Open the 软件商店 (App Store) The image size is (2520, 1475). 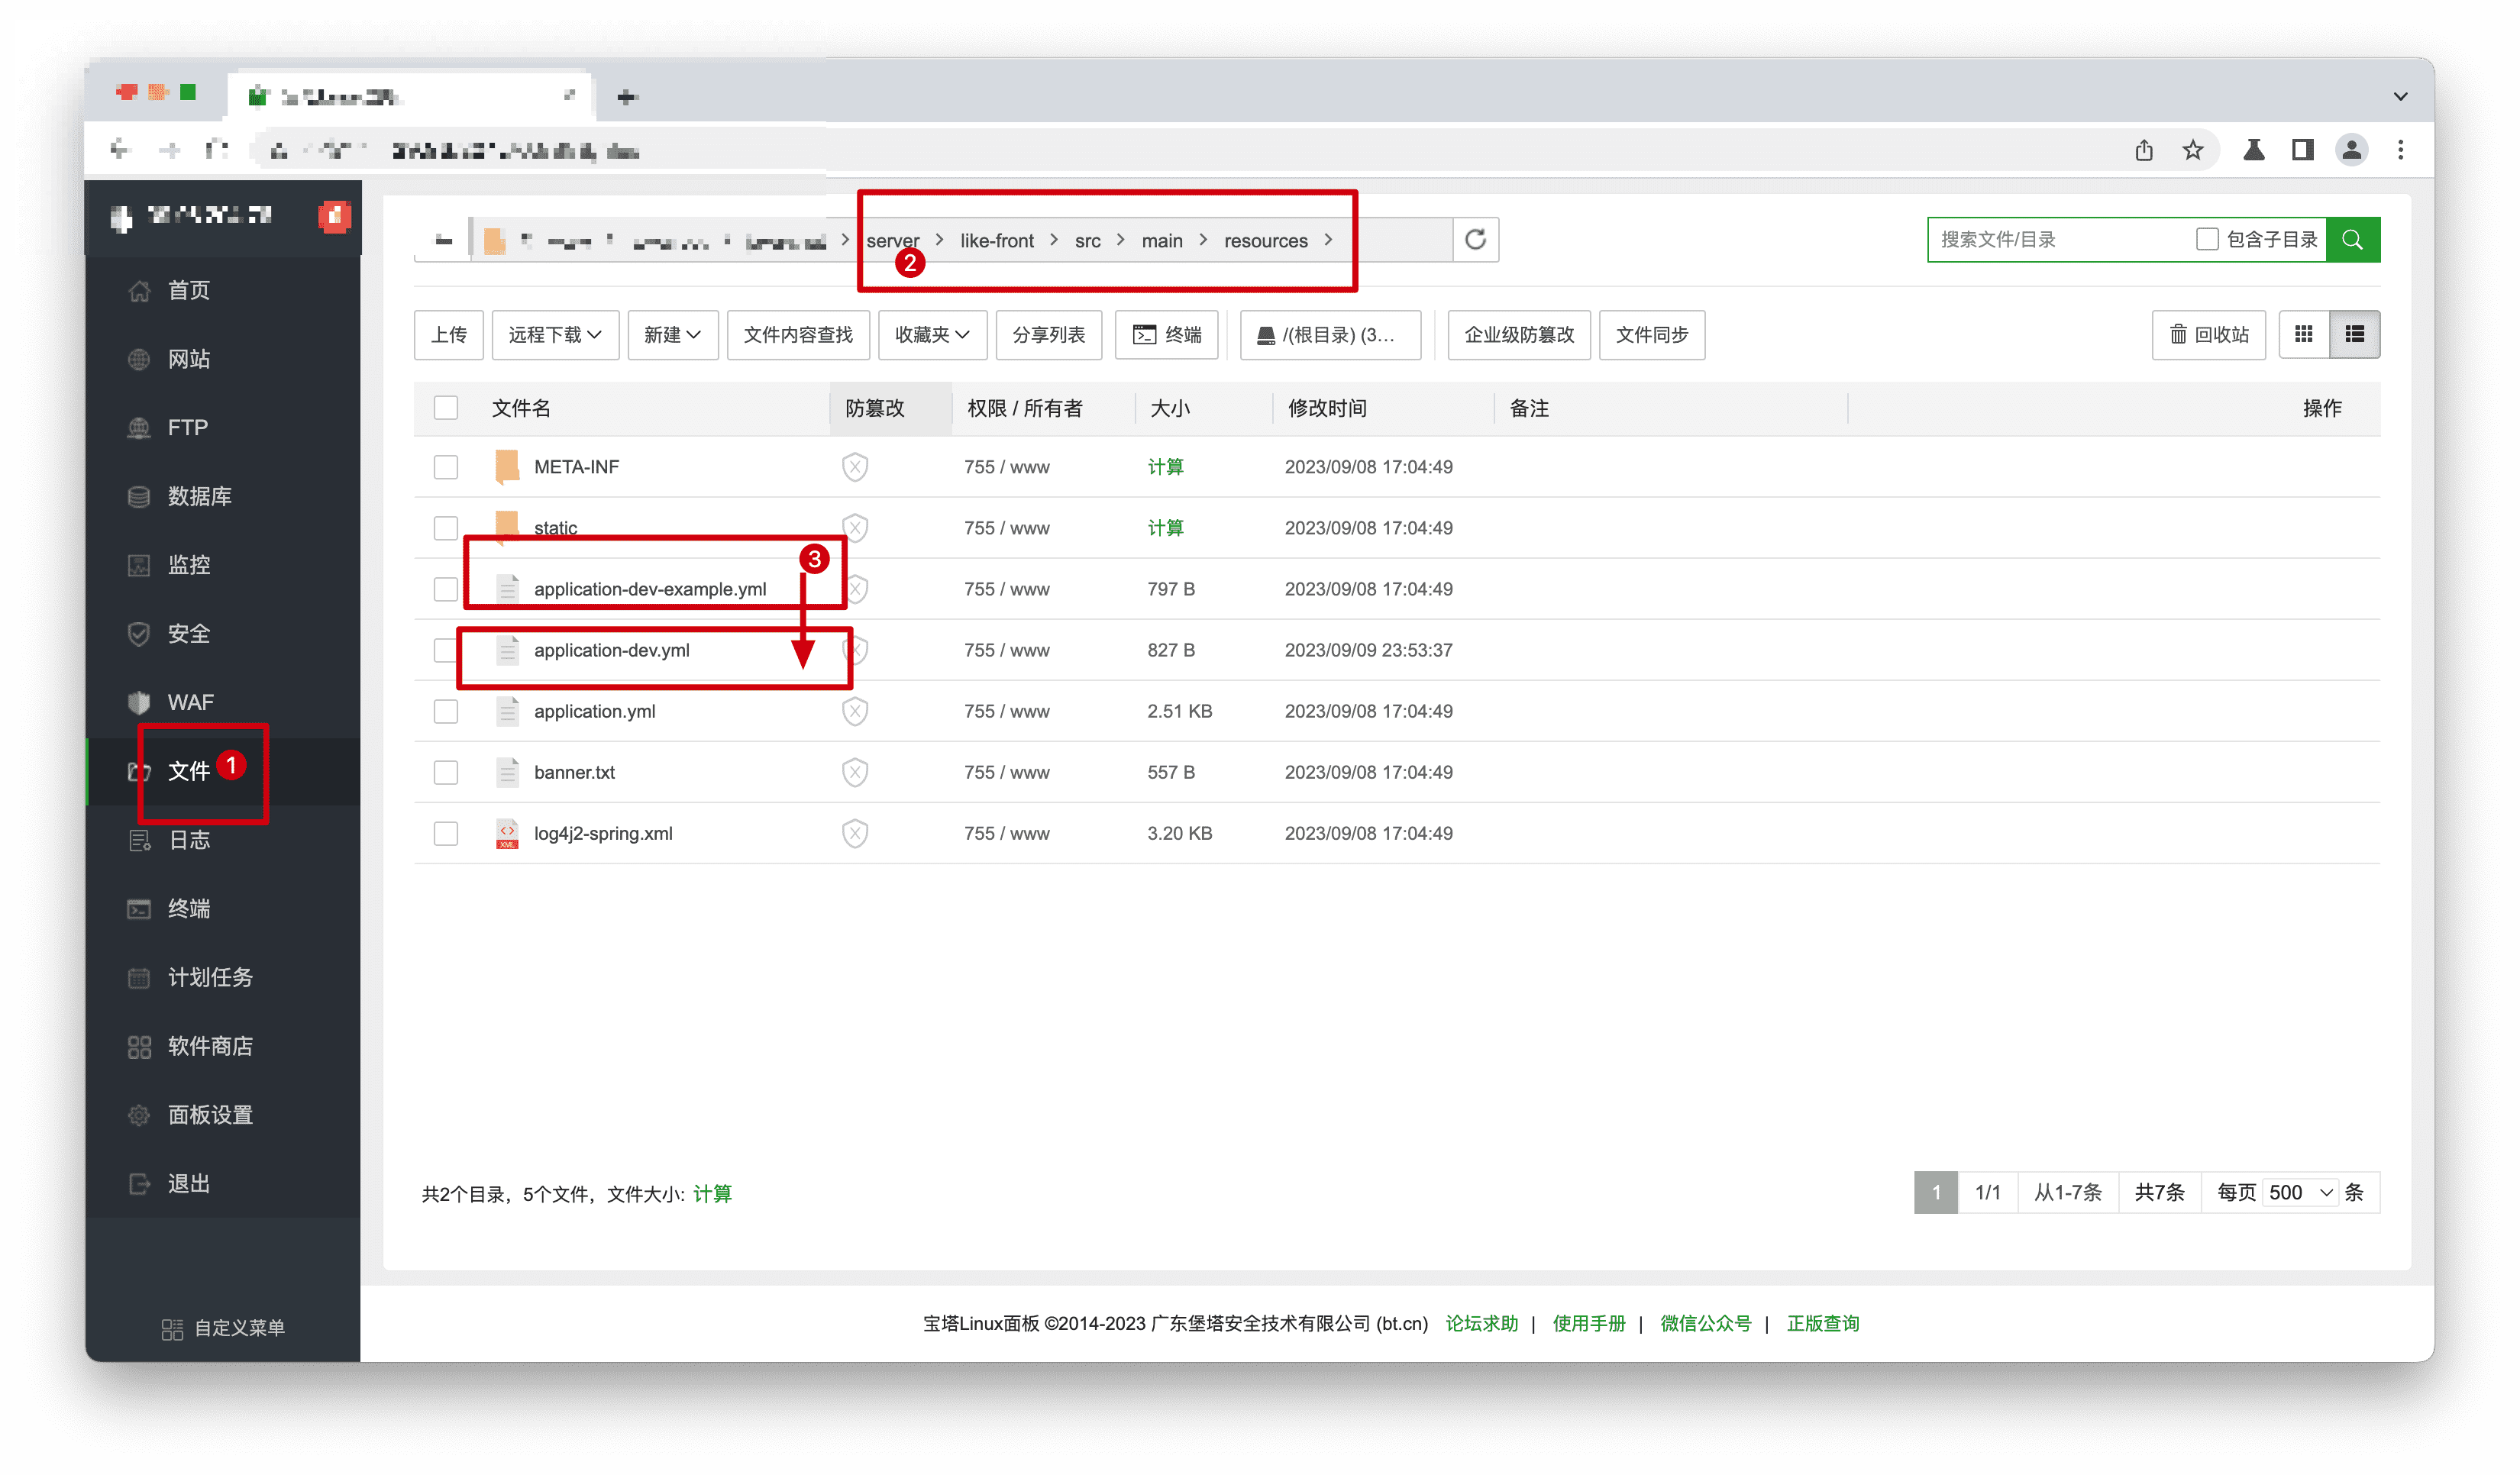211,1046
